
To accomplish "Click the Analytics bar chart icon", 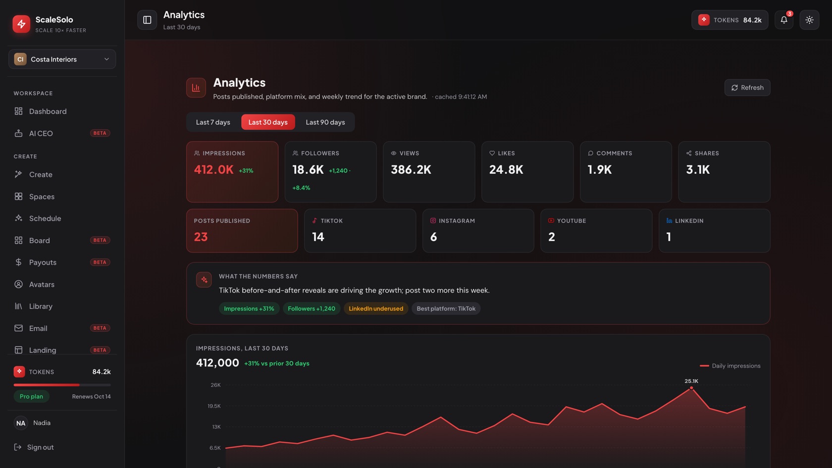I will click(x=196, y=88).
